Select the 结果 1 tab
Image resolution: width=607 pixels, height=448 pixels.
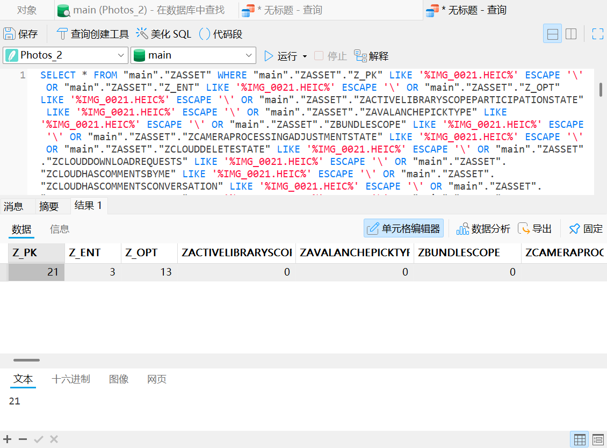(x=88, y=206)
